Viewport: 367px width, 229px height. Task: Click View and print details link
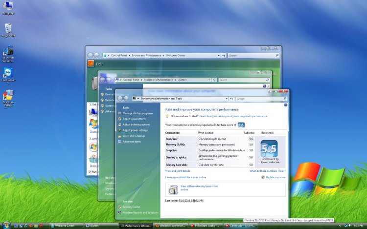(178, 171)
